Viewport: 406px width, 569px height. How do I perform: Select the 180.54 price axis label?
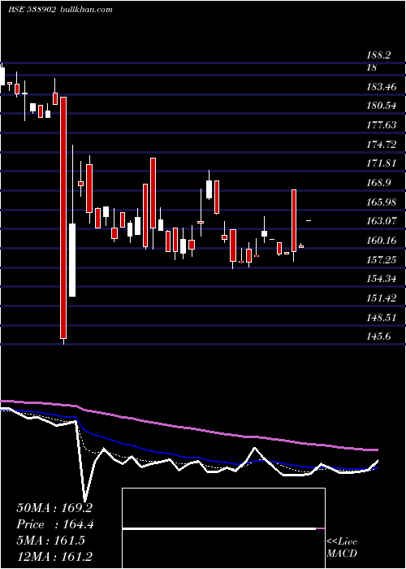pyautogui.click(x=382, y=106)
